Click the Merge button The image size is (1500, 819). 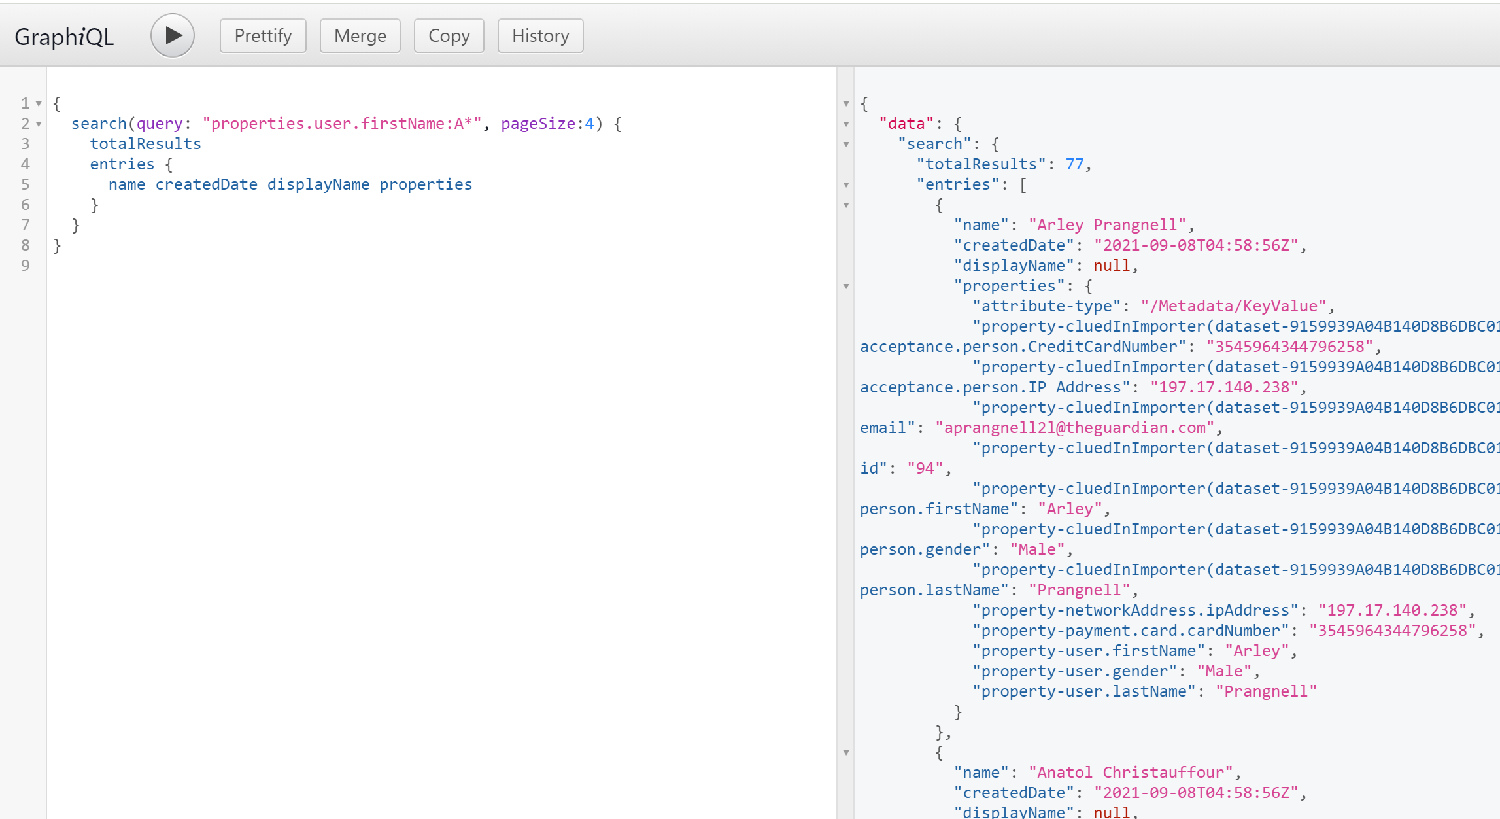[x=360, y=35]
